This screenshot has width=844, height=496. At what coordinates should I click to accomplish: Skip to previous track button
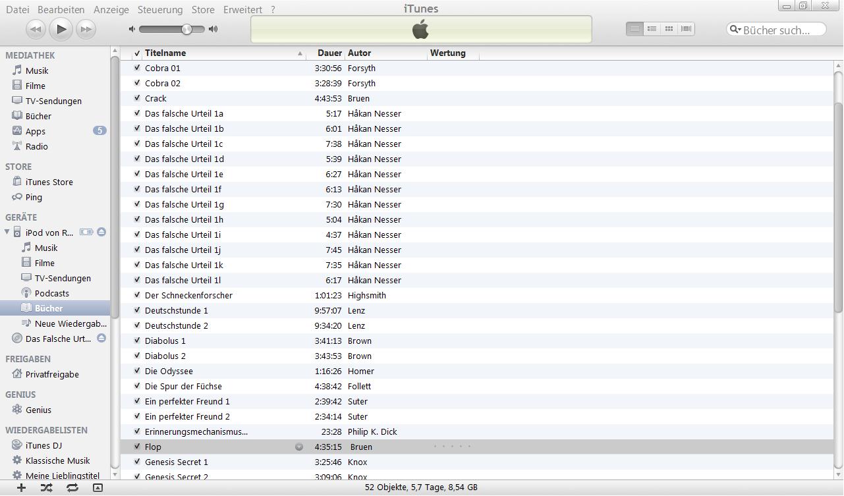point(36,29)
